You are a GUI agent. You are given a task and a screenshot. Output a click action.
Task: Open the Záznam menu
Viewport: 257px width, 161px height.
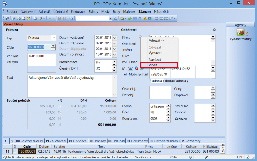144,12
